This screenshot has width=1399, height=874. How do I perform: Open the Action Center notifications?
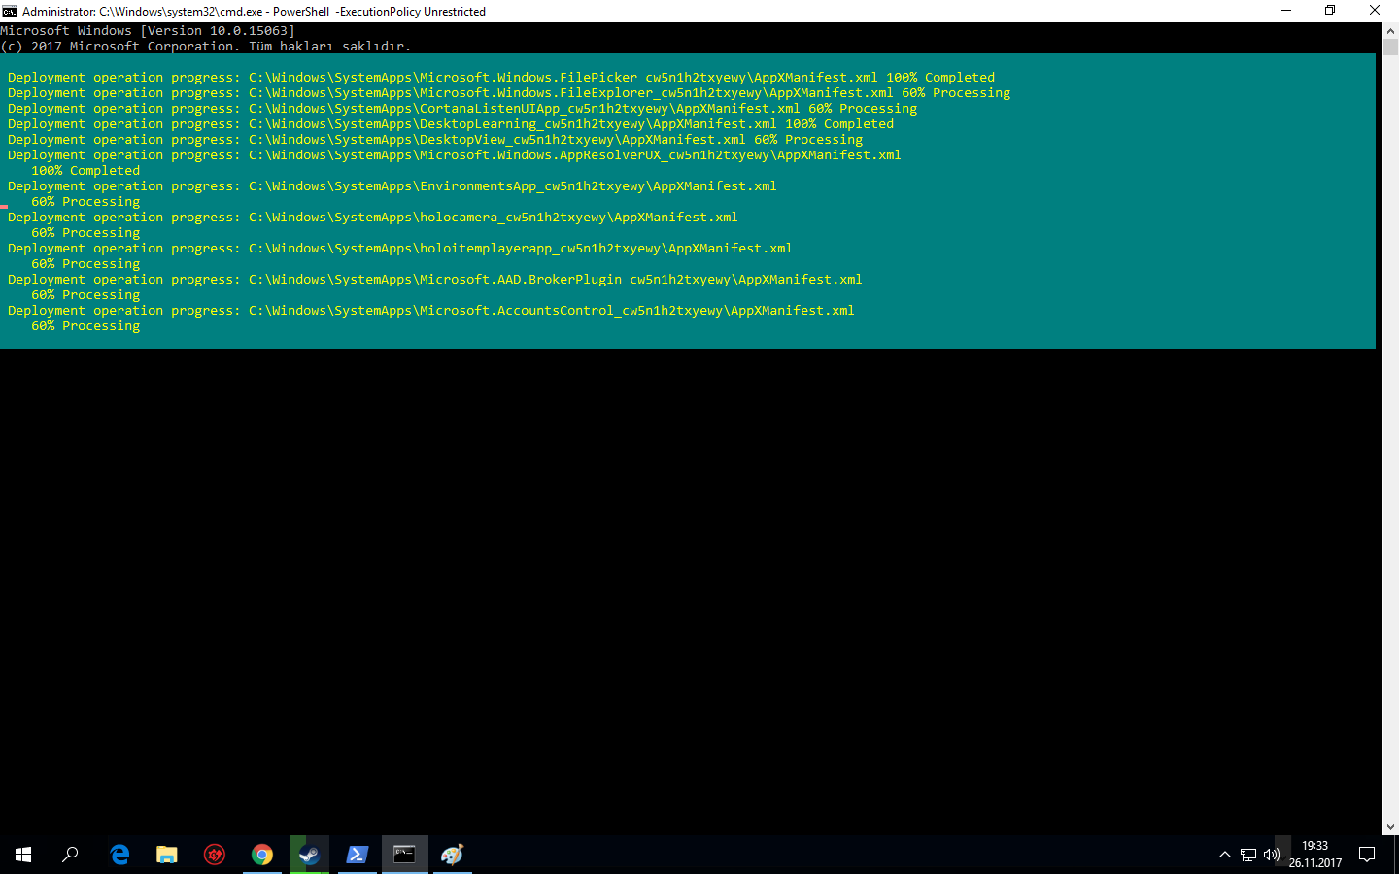(x=1367, y=855)
